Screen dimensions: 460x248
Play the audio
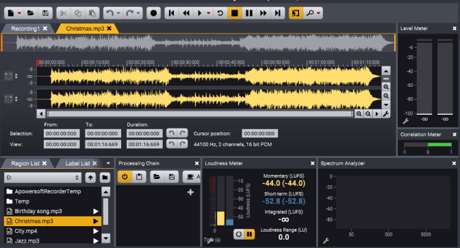[x=199, y=13]
